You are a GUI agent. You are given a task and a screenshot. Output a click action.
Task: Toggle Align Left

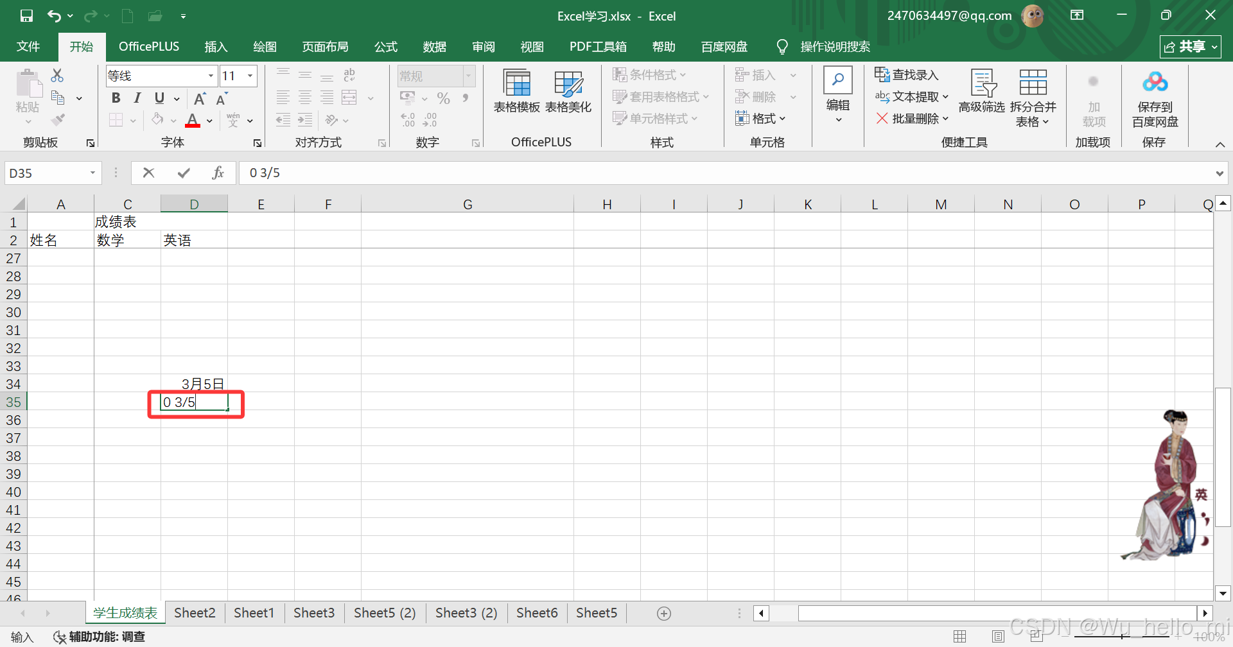click(x=283, y=98)
